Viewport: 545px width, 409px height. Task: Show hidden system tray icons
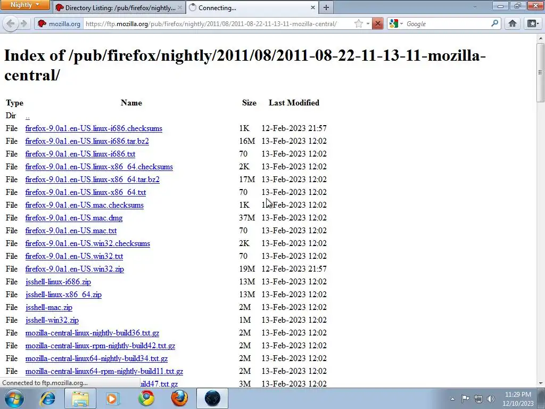point(452,399)
